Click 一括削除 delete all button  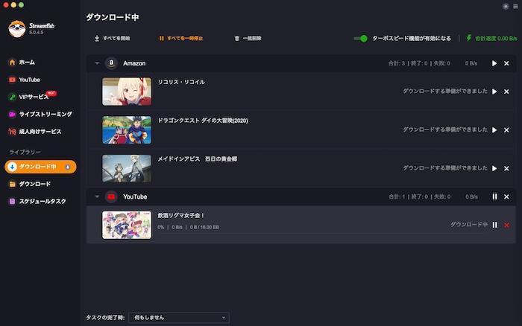tap(248, 38)
